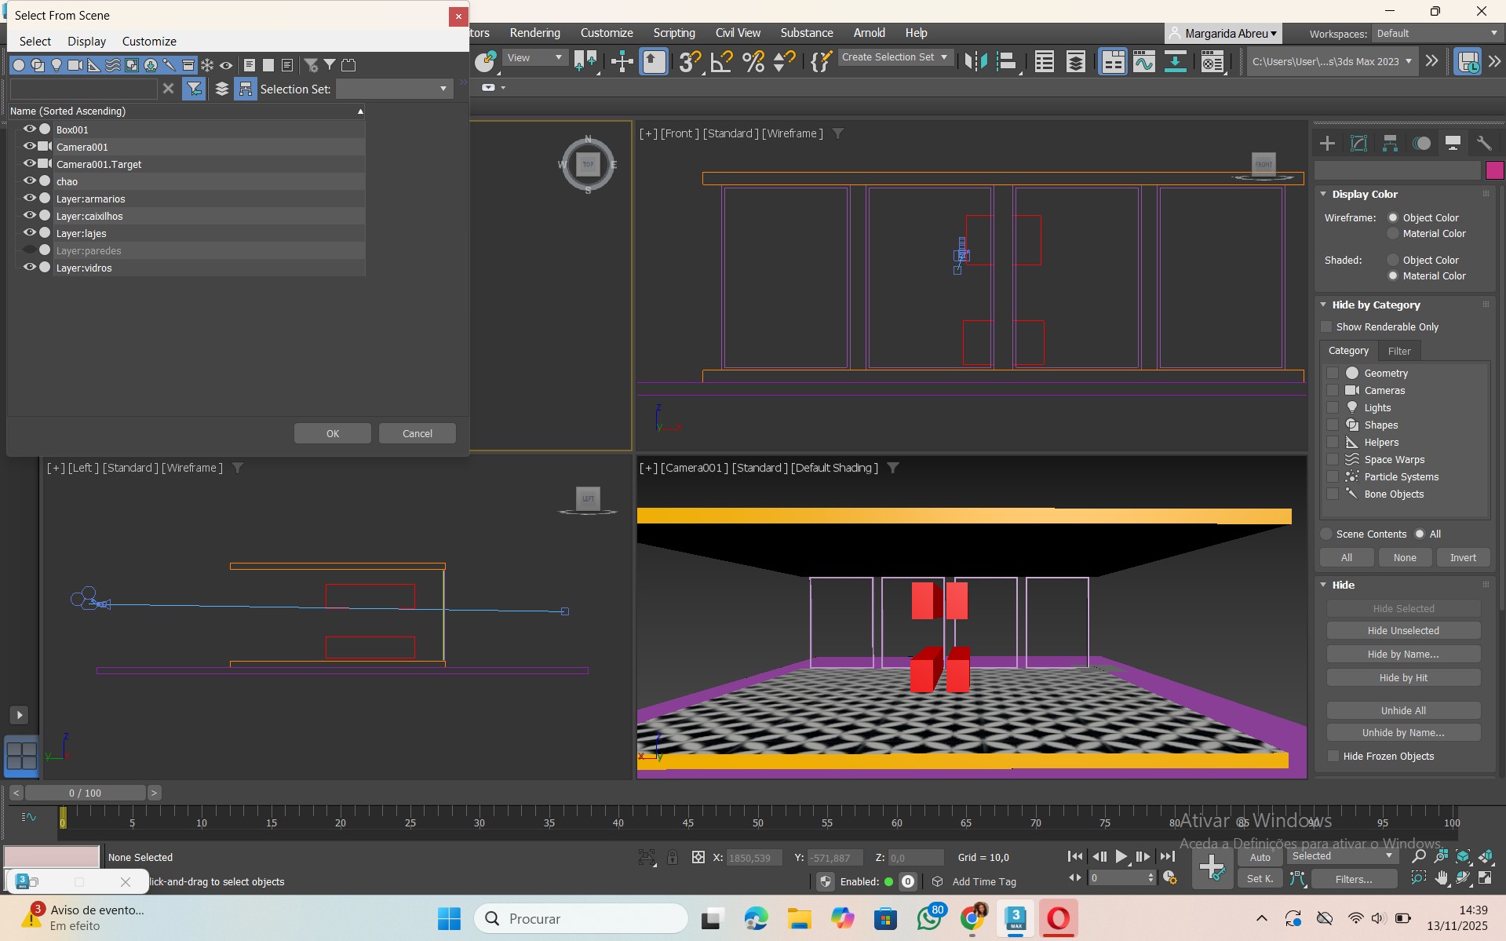Click the Mirror tool icon
This screenshot has width=1506, height=941.
(x=975, y=61)
